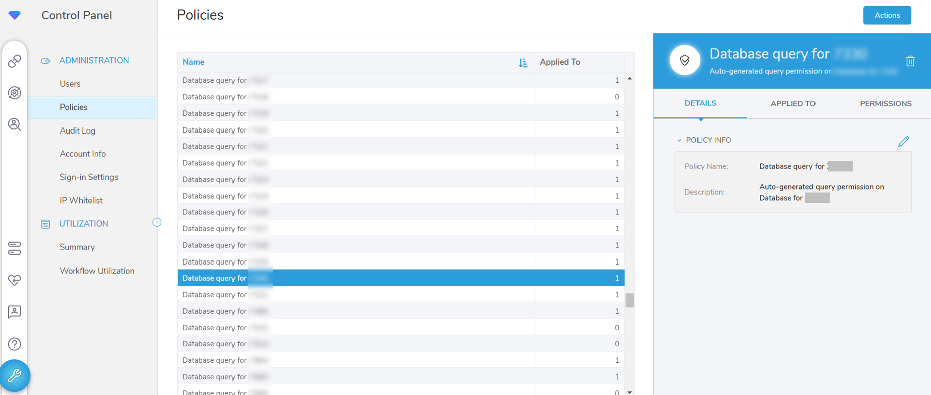Open the IP Whitelist page

point(81,200)
